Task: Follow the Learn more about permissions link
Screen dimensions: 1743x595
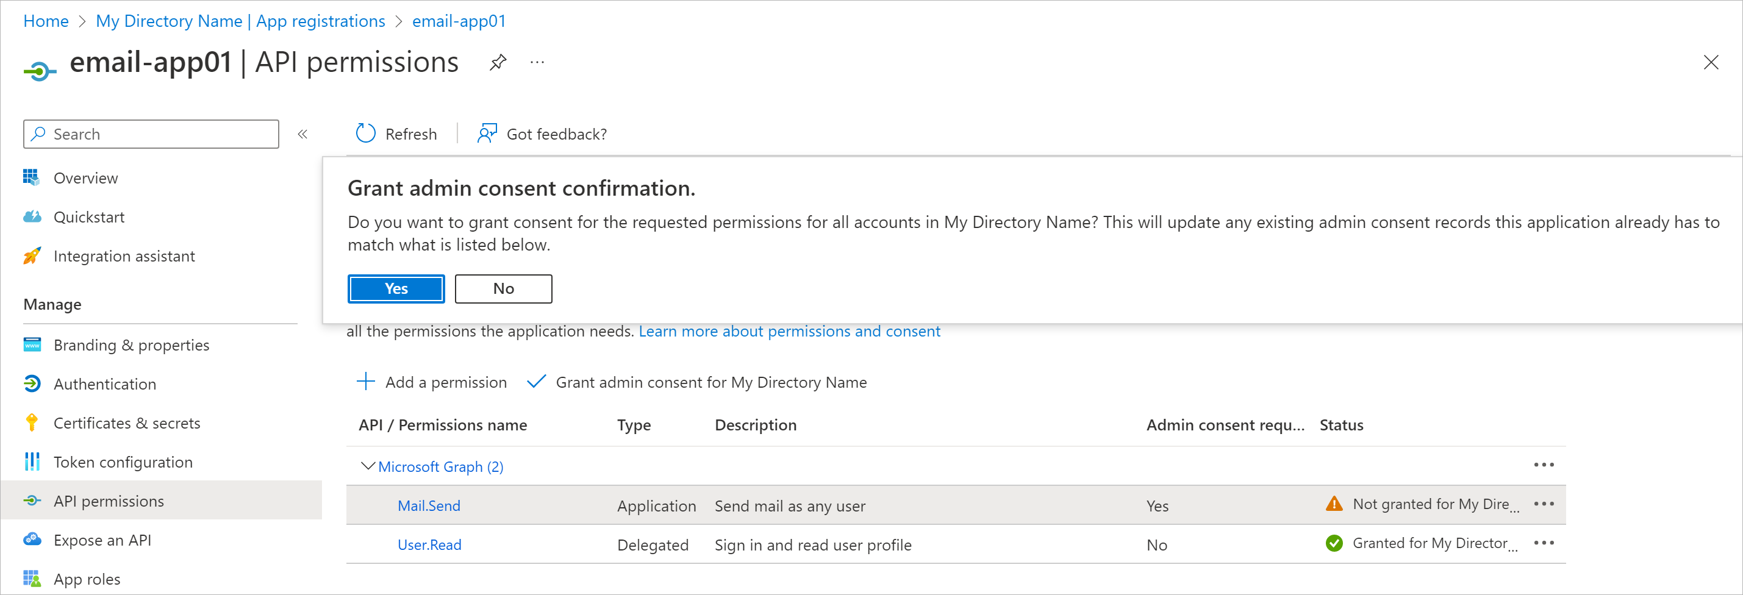Action: click(789, 330)
